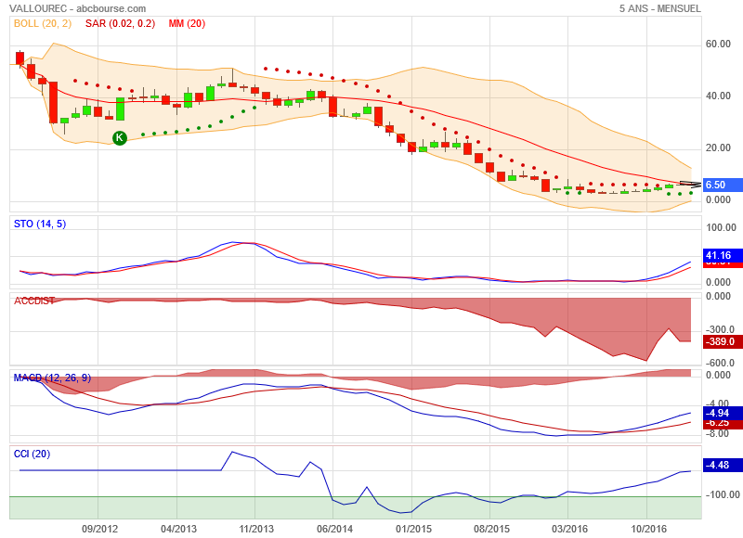
Task: Click the 60.00 price axis label
Action: [x=718, y=44]
